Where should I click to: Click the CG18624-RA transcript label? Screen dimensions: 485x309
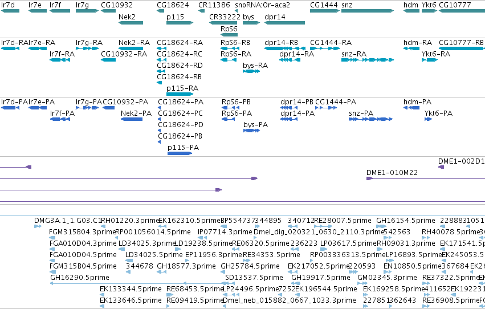[x=180, y=42]
